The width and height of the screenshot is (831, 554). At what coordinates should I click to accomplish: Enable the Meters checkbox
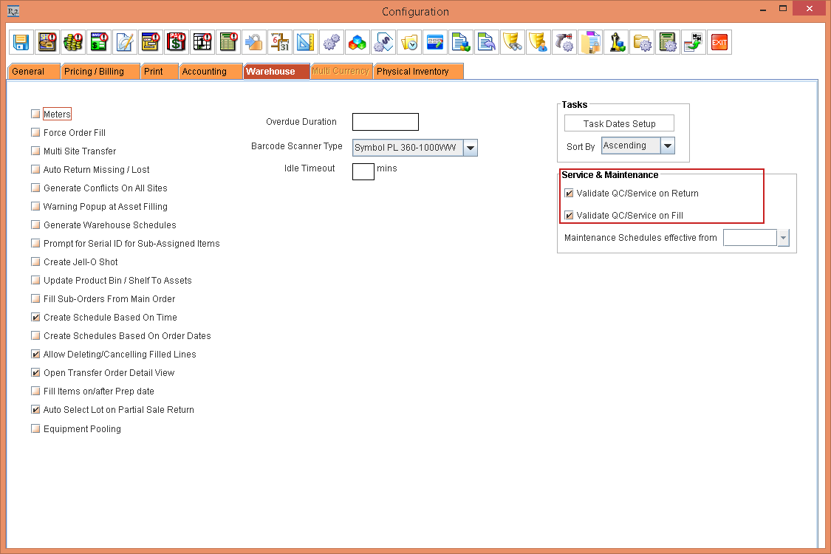35,114
